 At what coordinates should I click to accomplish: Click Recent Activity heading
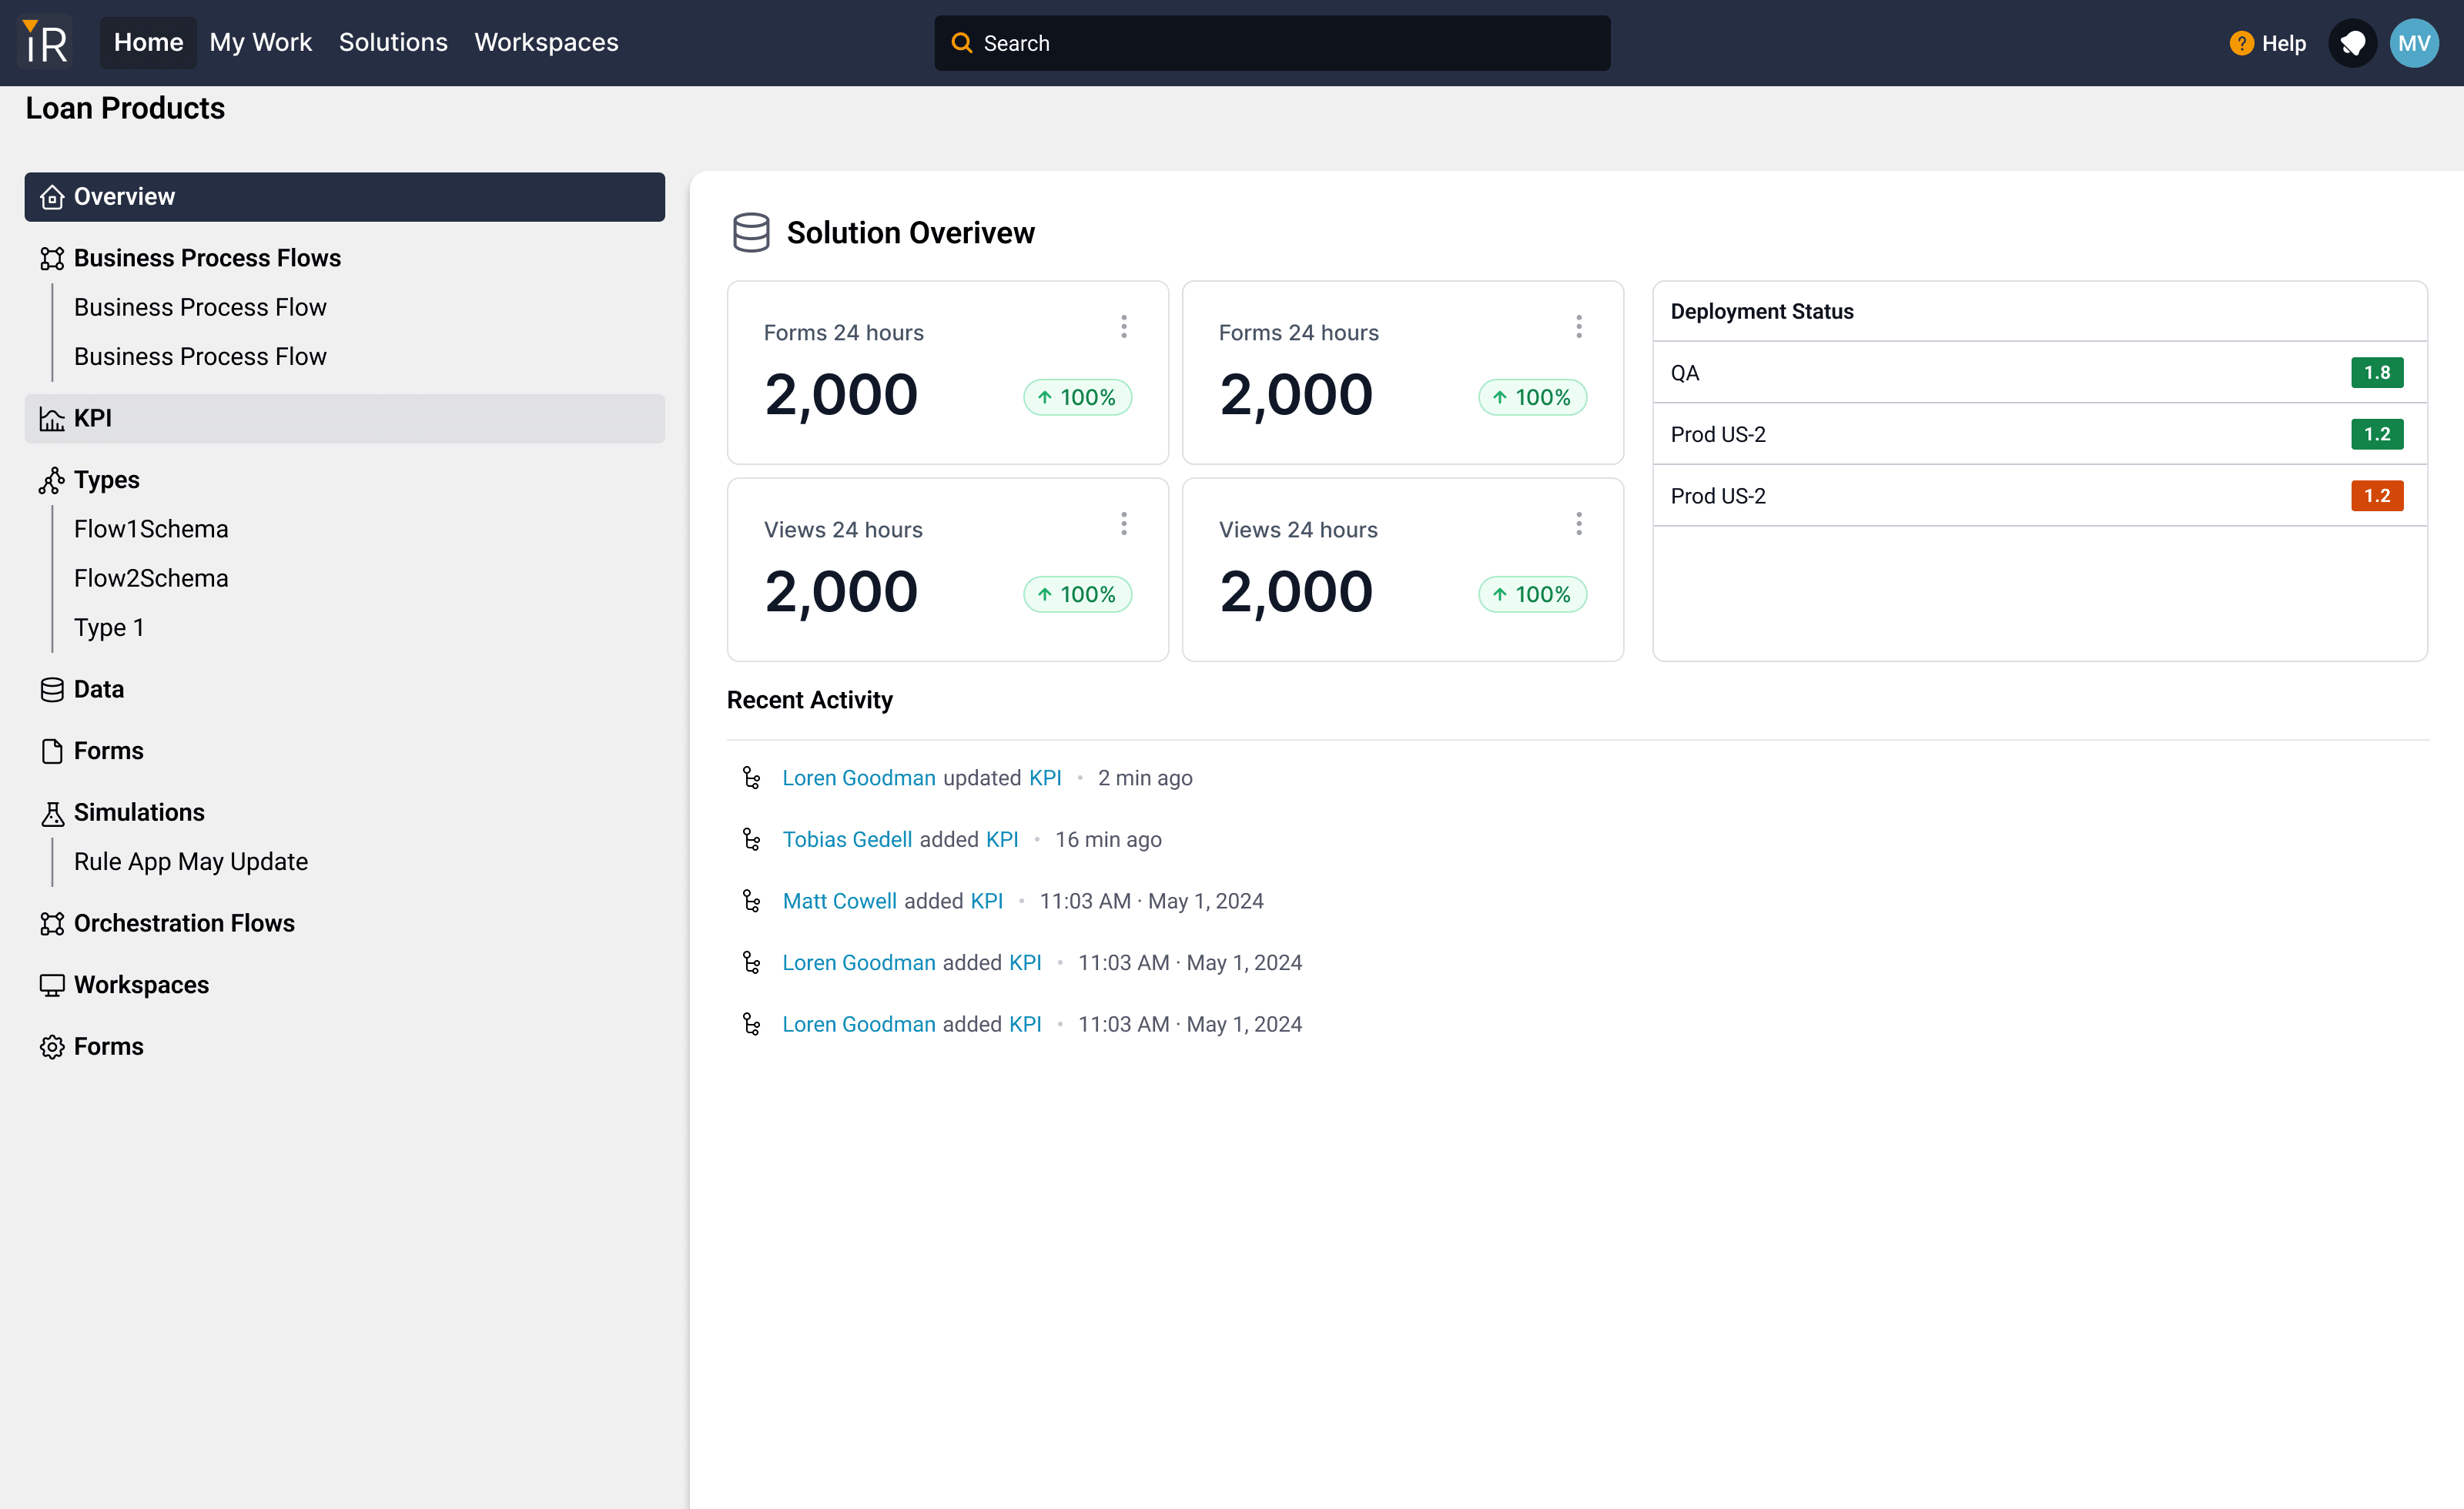click(810, 700)
